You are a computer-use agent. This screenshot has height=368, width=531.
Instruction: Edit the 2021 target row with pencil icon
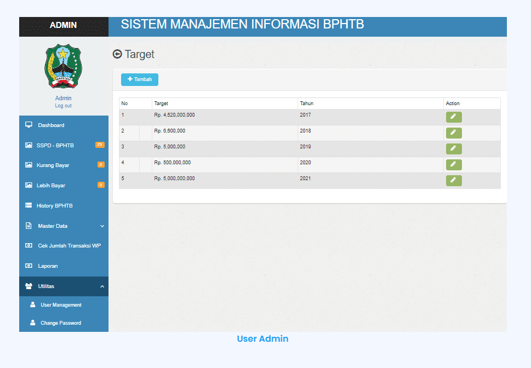click(x=454, y=181)
